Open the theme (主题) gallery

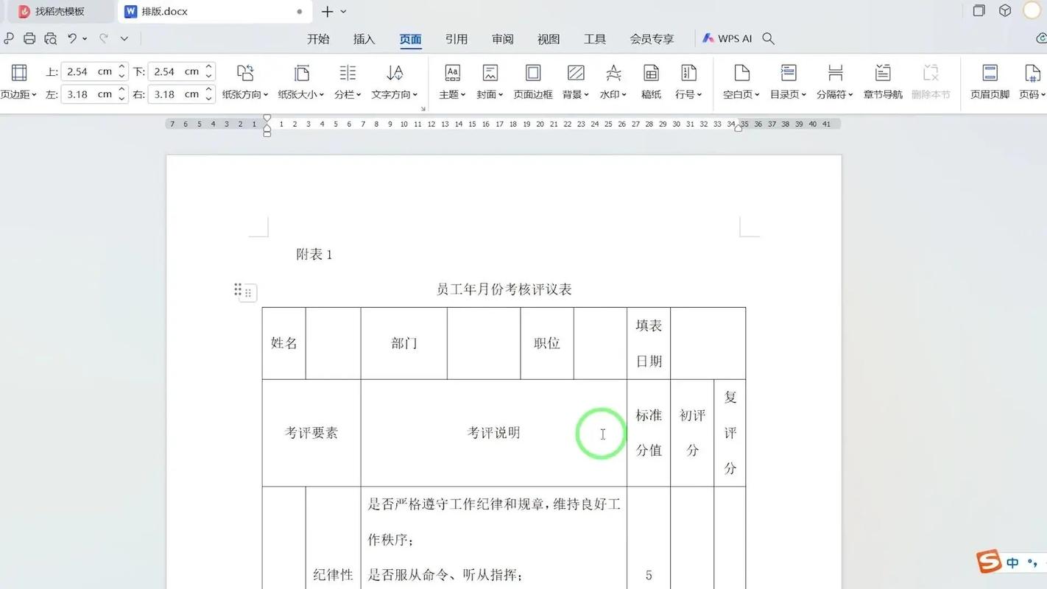pyautogui.click(x=452, y=81)
